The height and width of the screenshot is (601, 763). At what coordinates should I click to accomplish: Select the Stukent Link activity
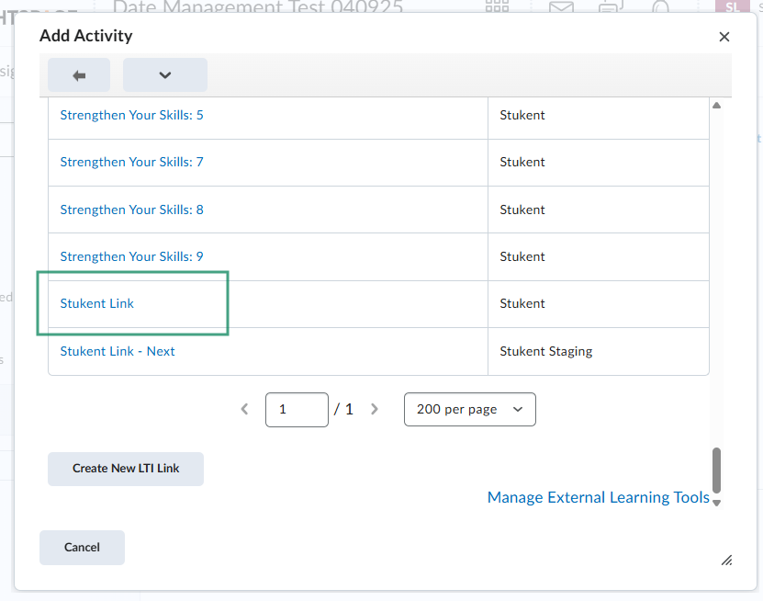[96, 303]
